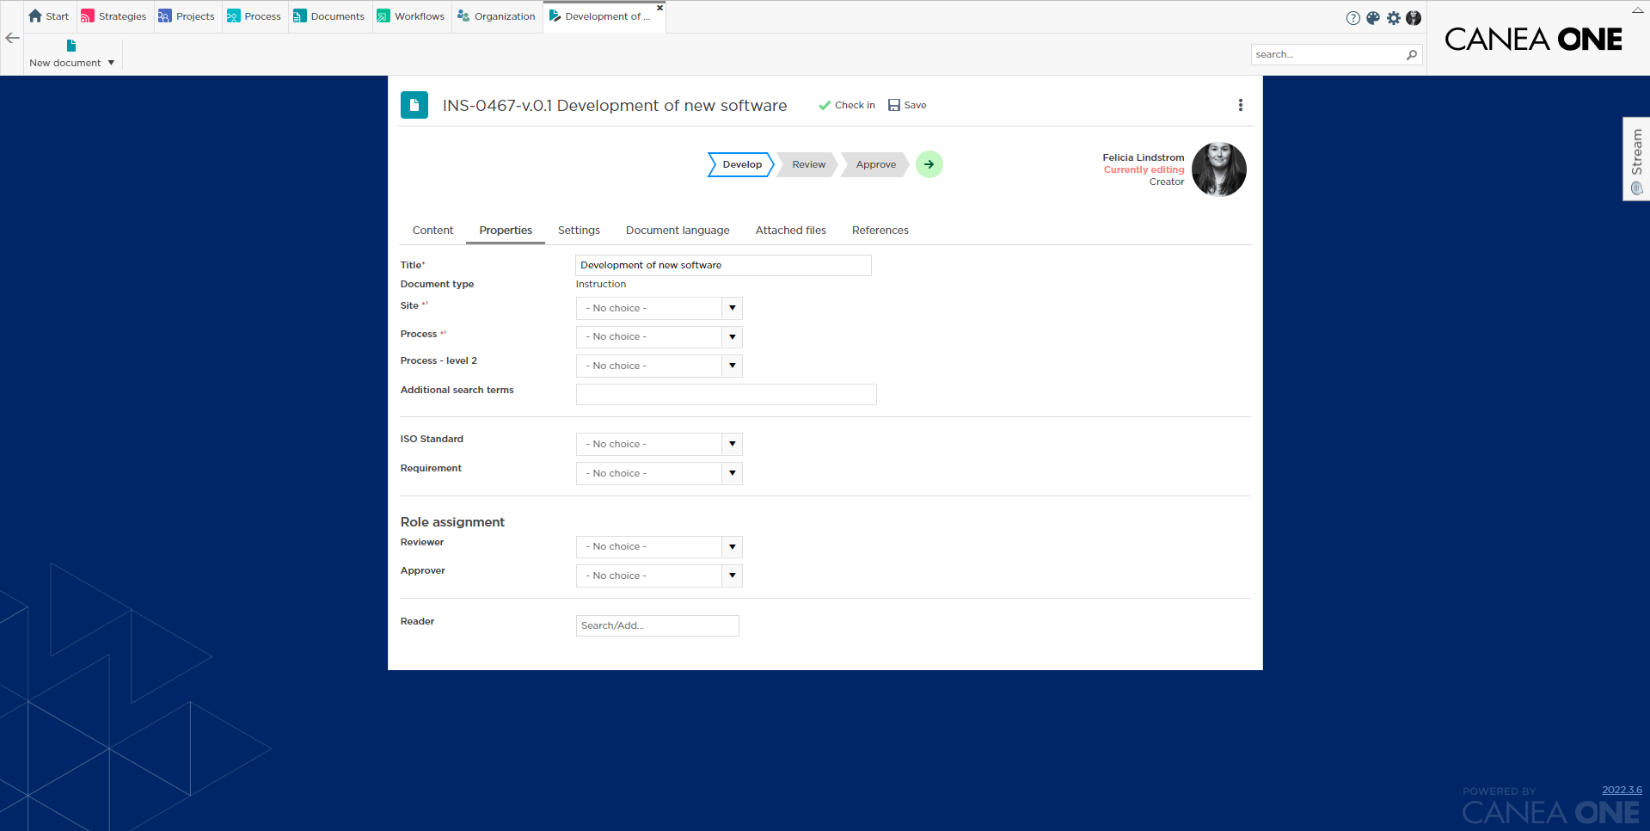Click the Save button
The image size is (1650, 831).
[907, 105]
